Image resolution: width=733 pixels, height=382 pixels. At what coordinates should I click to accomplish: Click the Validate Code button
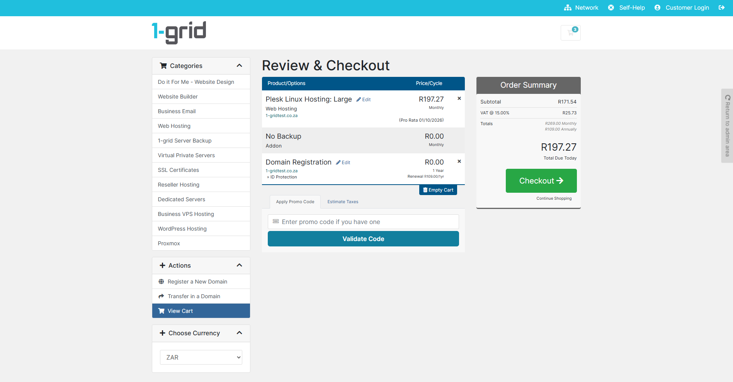point(363,239)
